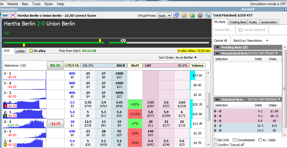Viewport: 287px width, 148px height.
Task: Click the WoM column header
Action: 135,65
